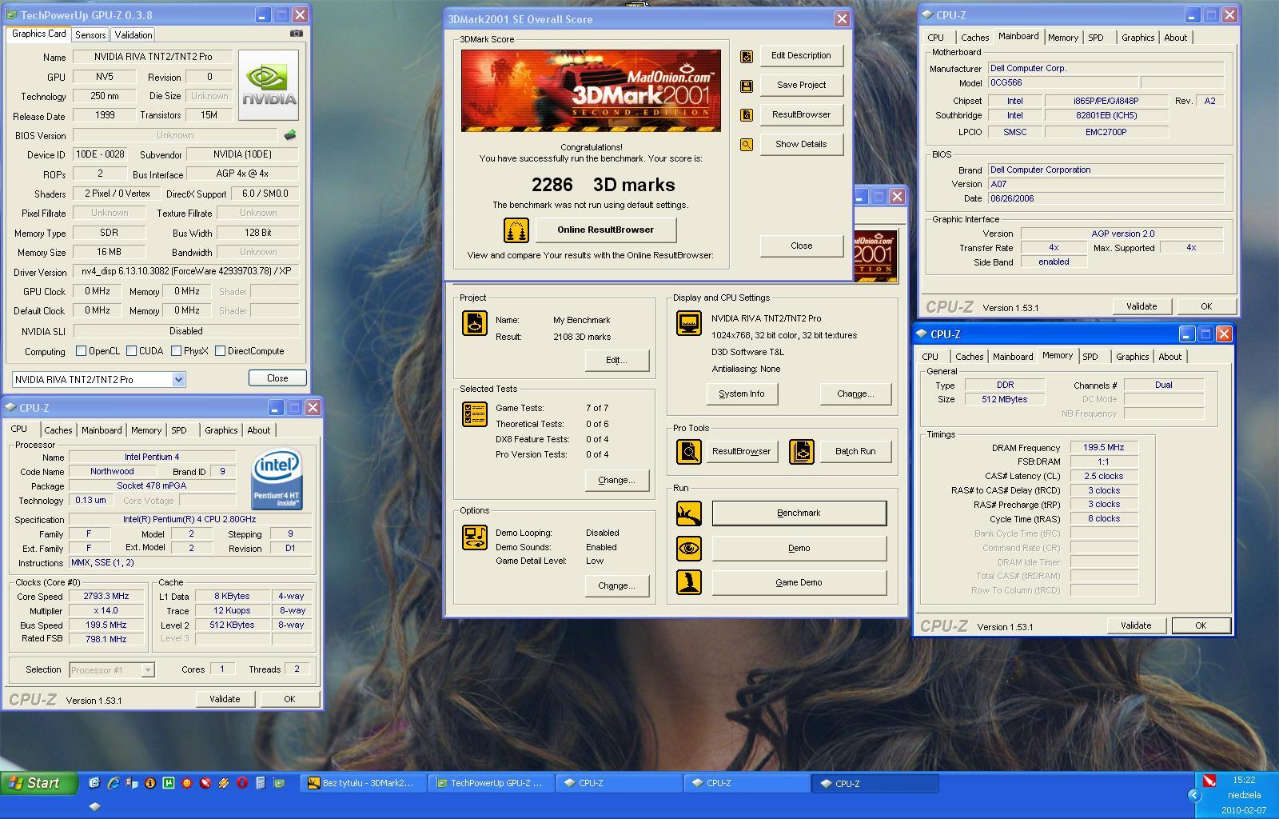This screenshot has width=1279, height=819.
Task: Click the GPU-Z screenshot camera icon
Action: pyautogui.click(x=296, y=34)
